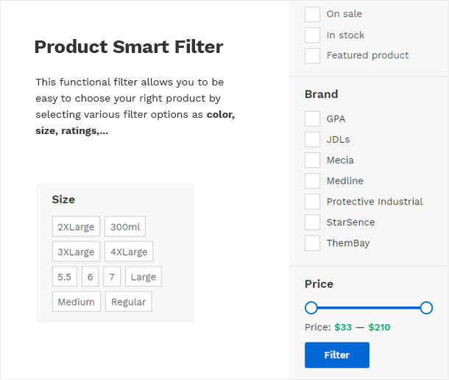Tick the Featured product checkbox

(312, 55)
